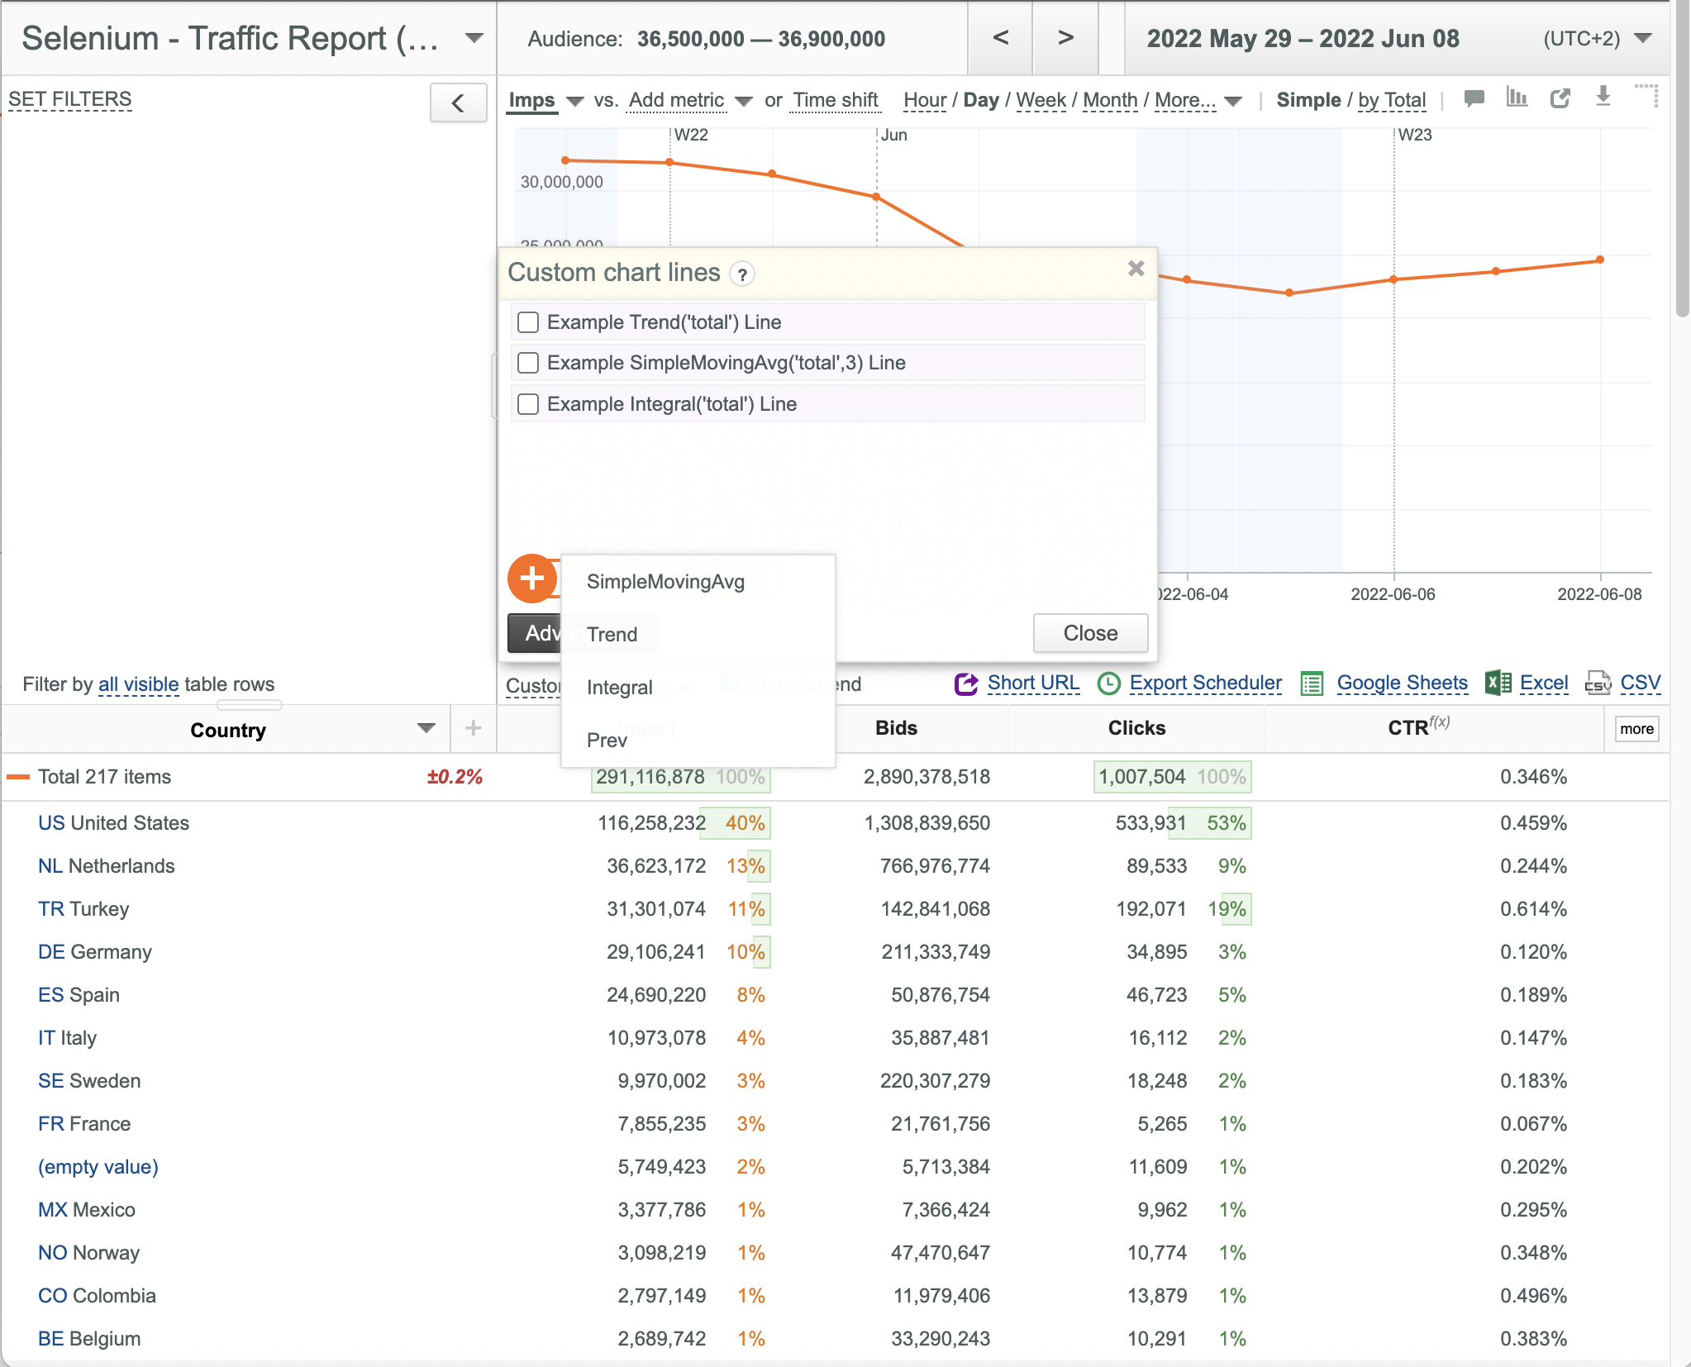Click the Close button in dialog

[1090, 633]
